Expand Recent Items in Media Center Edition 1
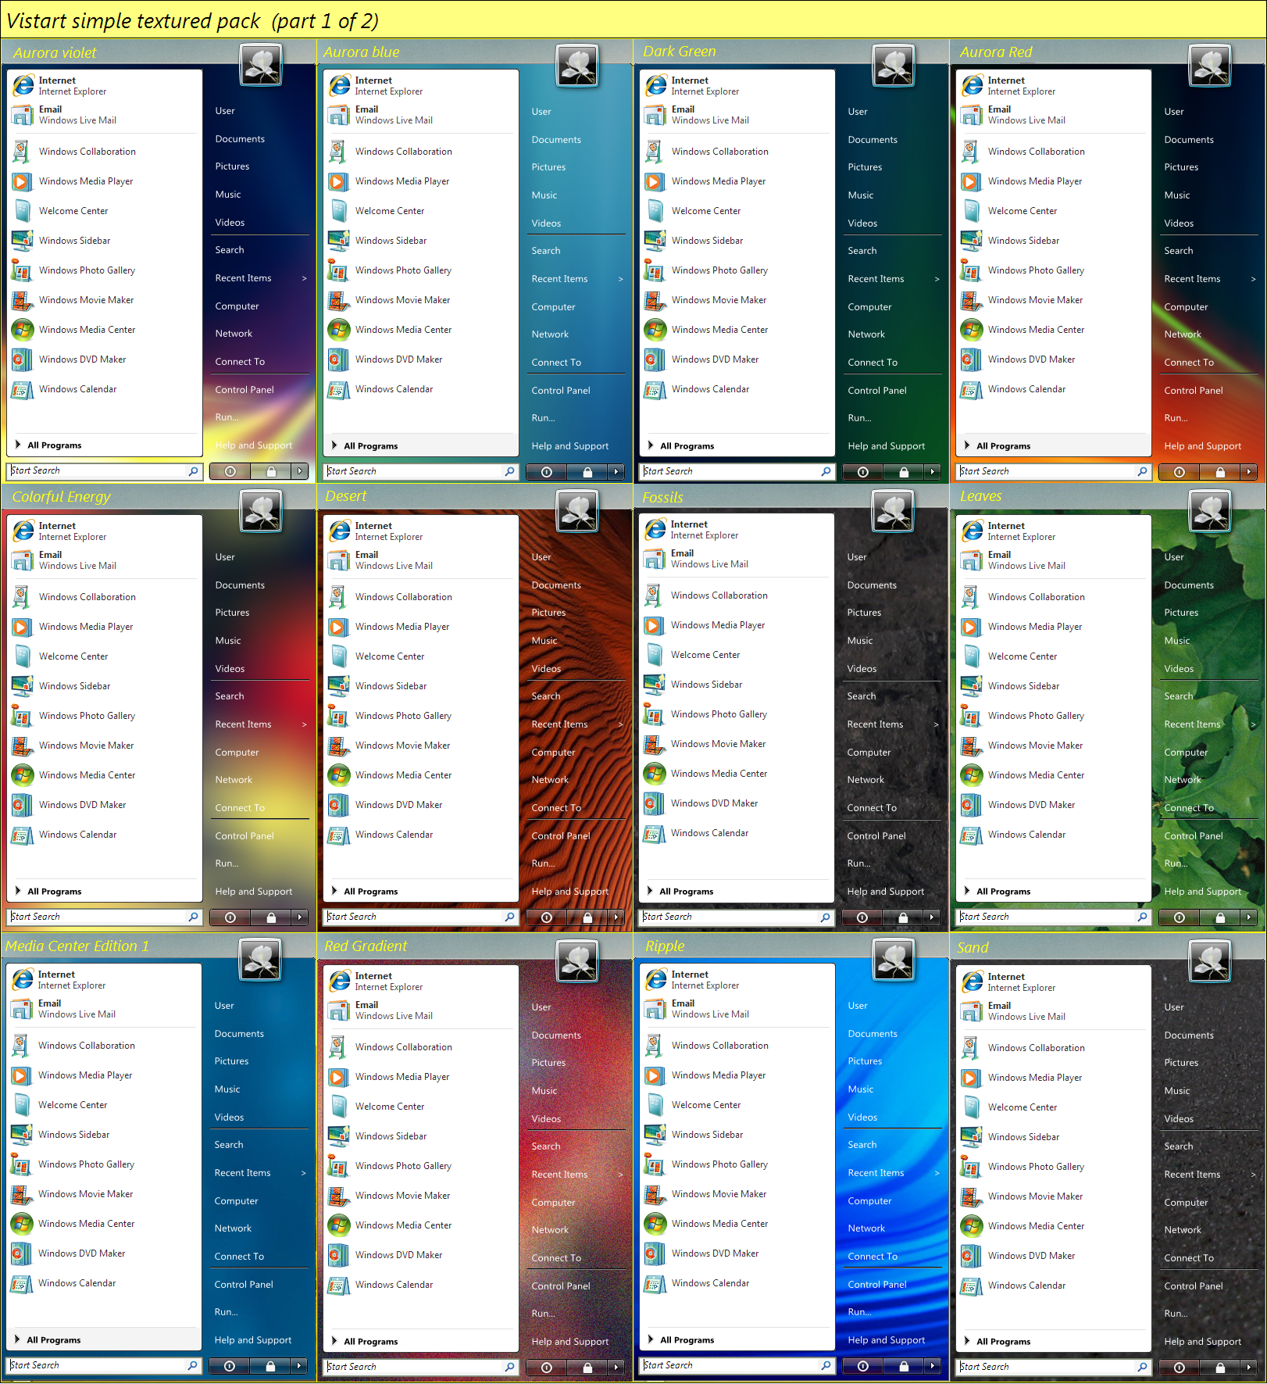 (260, 1173)
